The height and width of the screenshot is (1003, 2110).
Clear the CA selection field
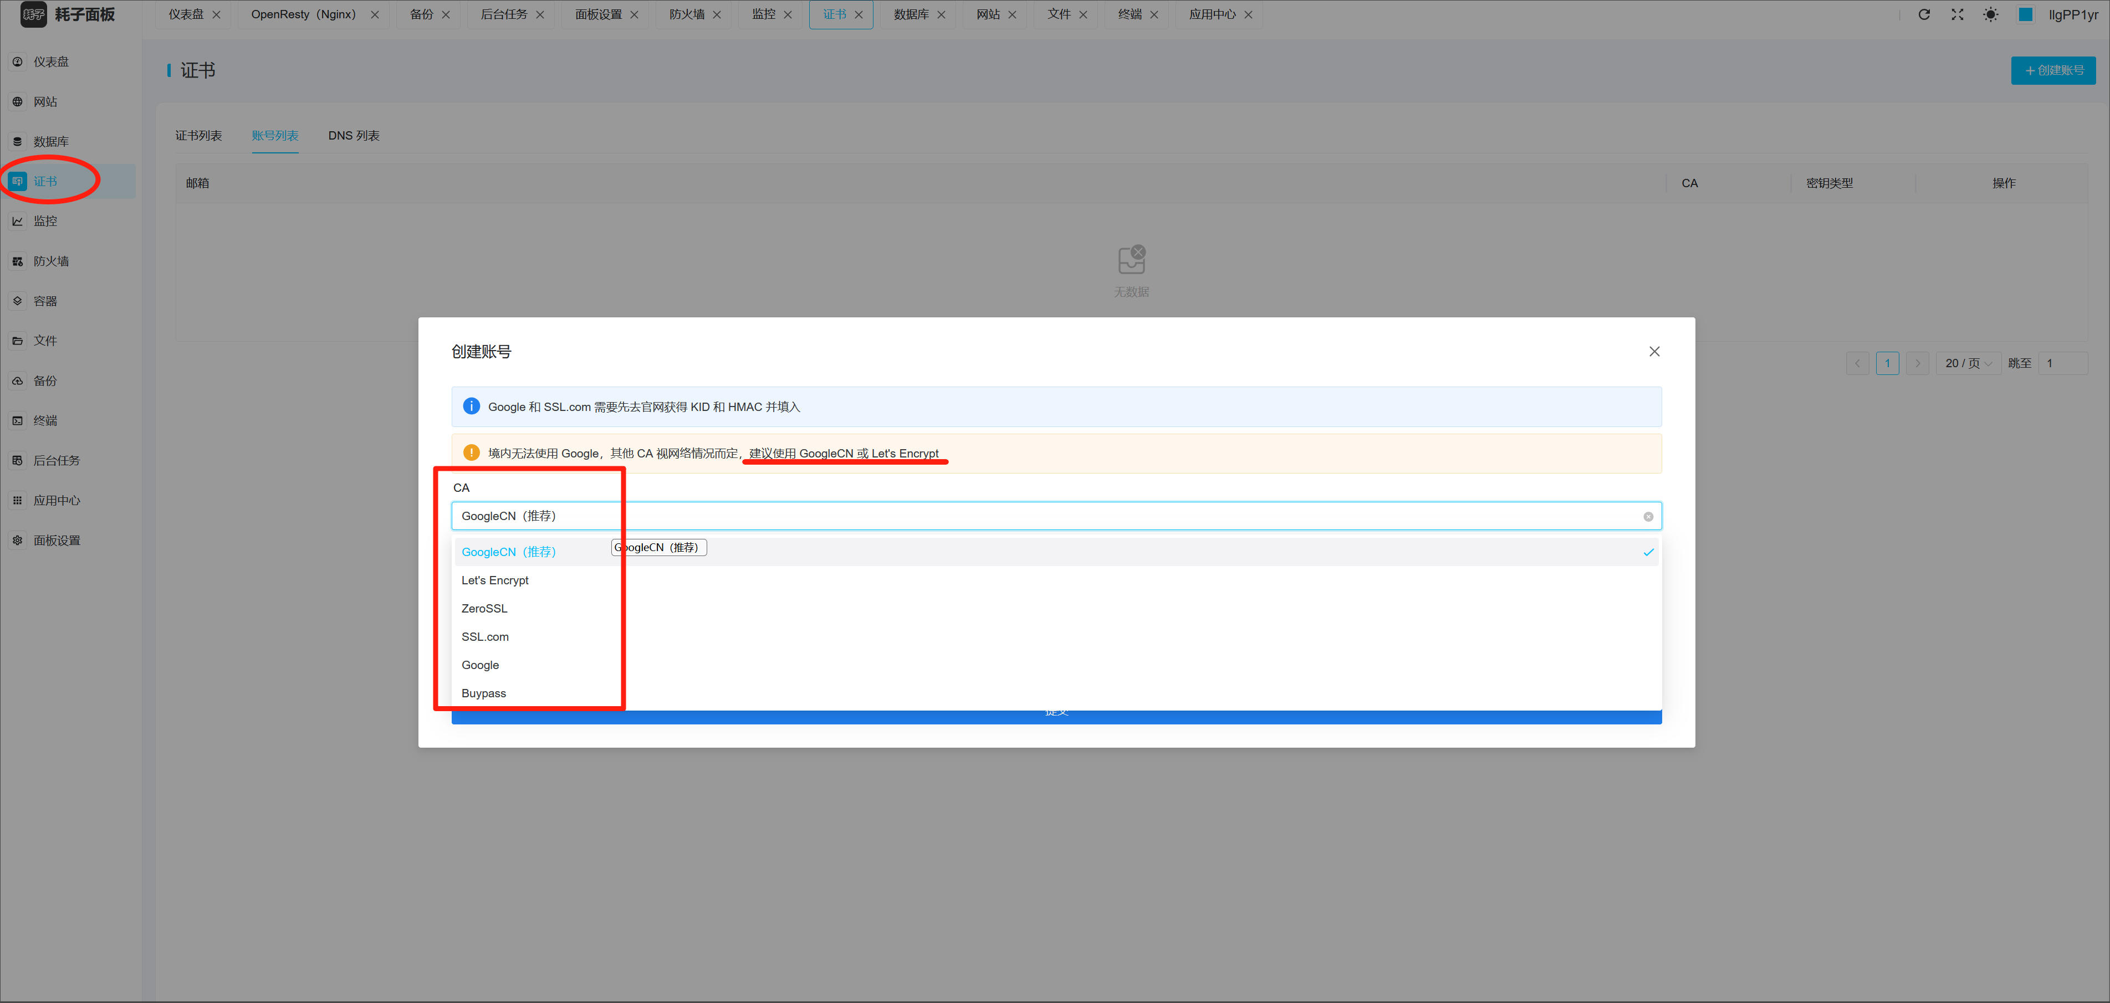click(1648, 517)
